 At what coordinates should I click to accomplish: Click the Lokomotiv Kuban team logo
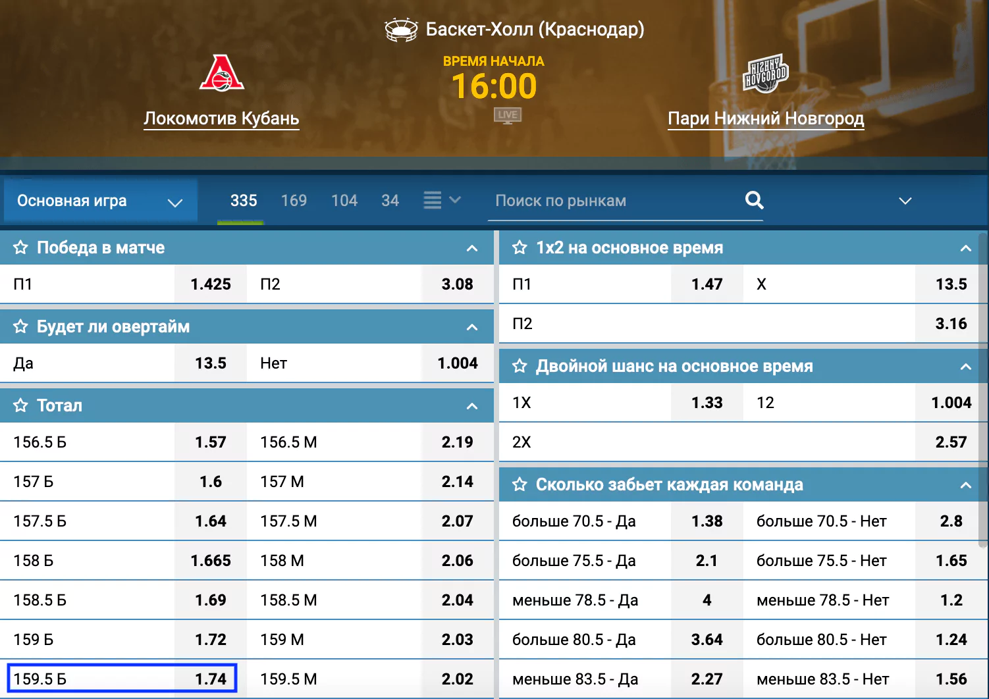(222, 73)
